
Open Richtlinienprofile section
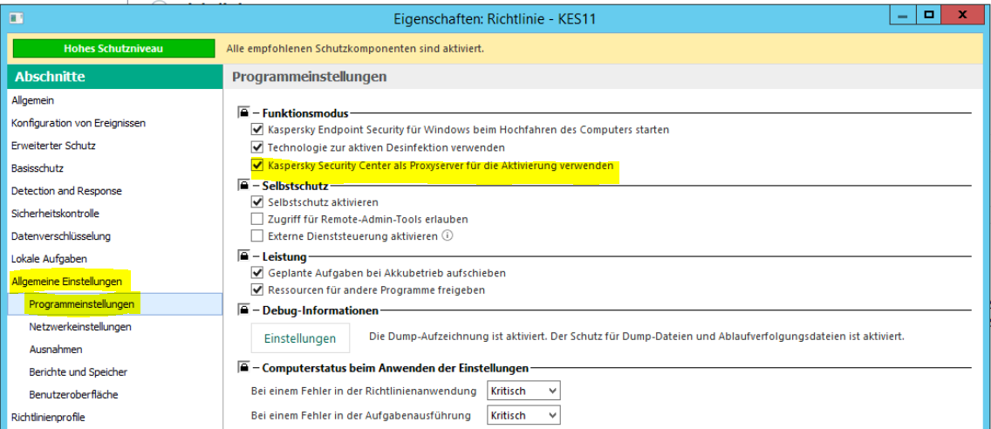[x=48, y=417]
